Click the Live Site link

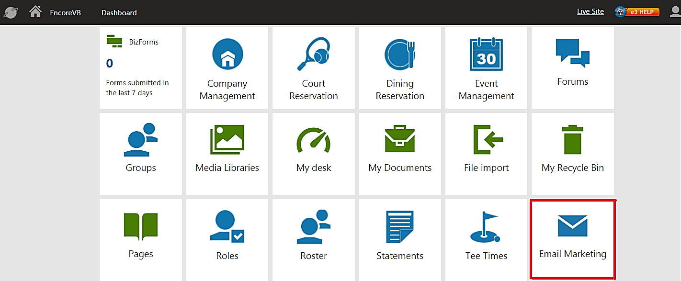point(590,11)
